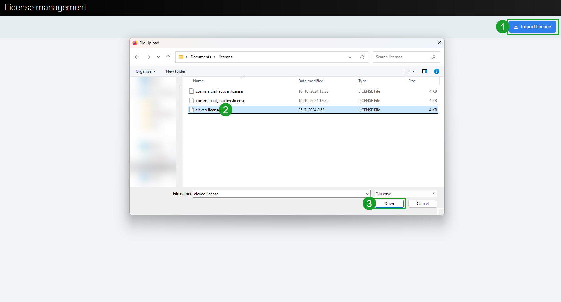The image size is (561, 302).
Task: Open the *.license file type filter
Action: (406, 194)
